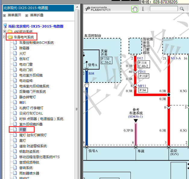This screenshot has height=179, width=189.
Task: Click the 北京现代-IX25-2015-电路图 panel header
Action: click(x=38, y=8)
